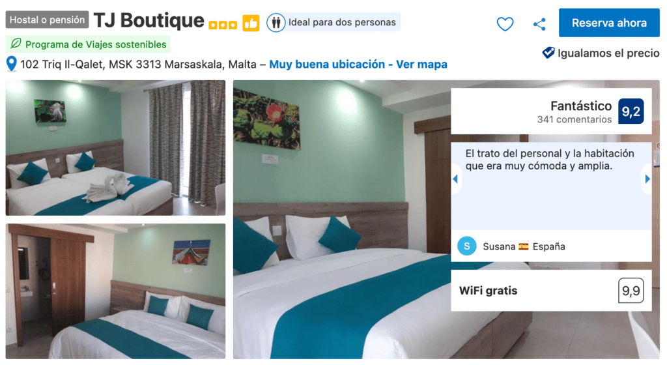Screen dimensions: 667x365
Task: Click the blue map pin icon
Action: (12, 64)
